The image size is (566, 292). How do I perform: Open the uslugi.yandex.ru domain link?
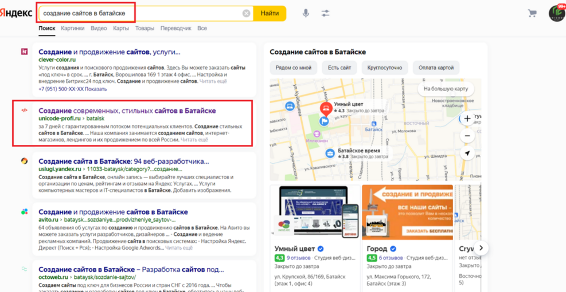click(60, 169)
